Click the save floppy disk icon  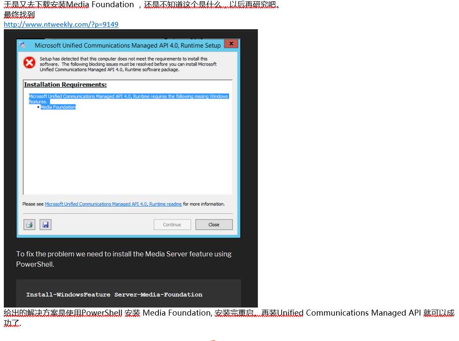[45, 225]
